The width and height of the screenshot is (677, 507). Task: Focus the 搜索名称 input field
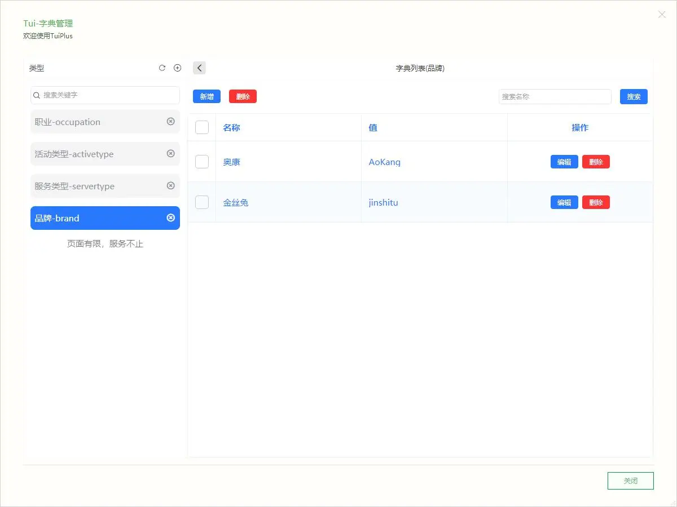coord(555,97)
